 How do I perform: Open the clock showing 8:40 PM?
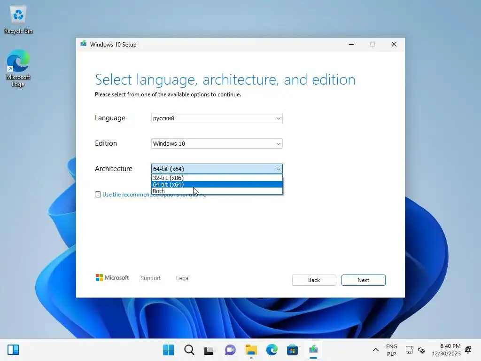446,350
